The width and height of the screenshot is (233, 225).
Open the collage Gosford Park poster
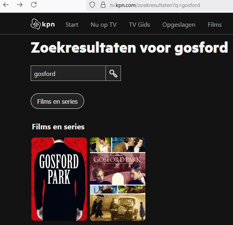[x=118, y=179]
